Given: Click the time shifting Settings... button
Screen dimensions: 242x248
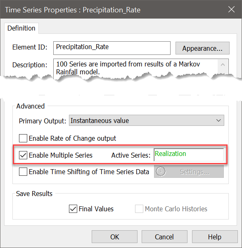Looking at the screenshot, I should pos(189,171).
